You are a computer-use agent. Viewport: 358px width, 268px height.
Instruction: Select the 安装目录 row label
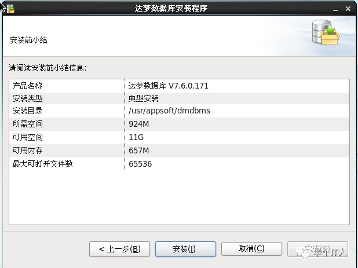[27, 111]
